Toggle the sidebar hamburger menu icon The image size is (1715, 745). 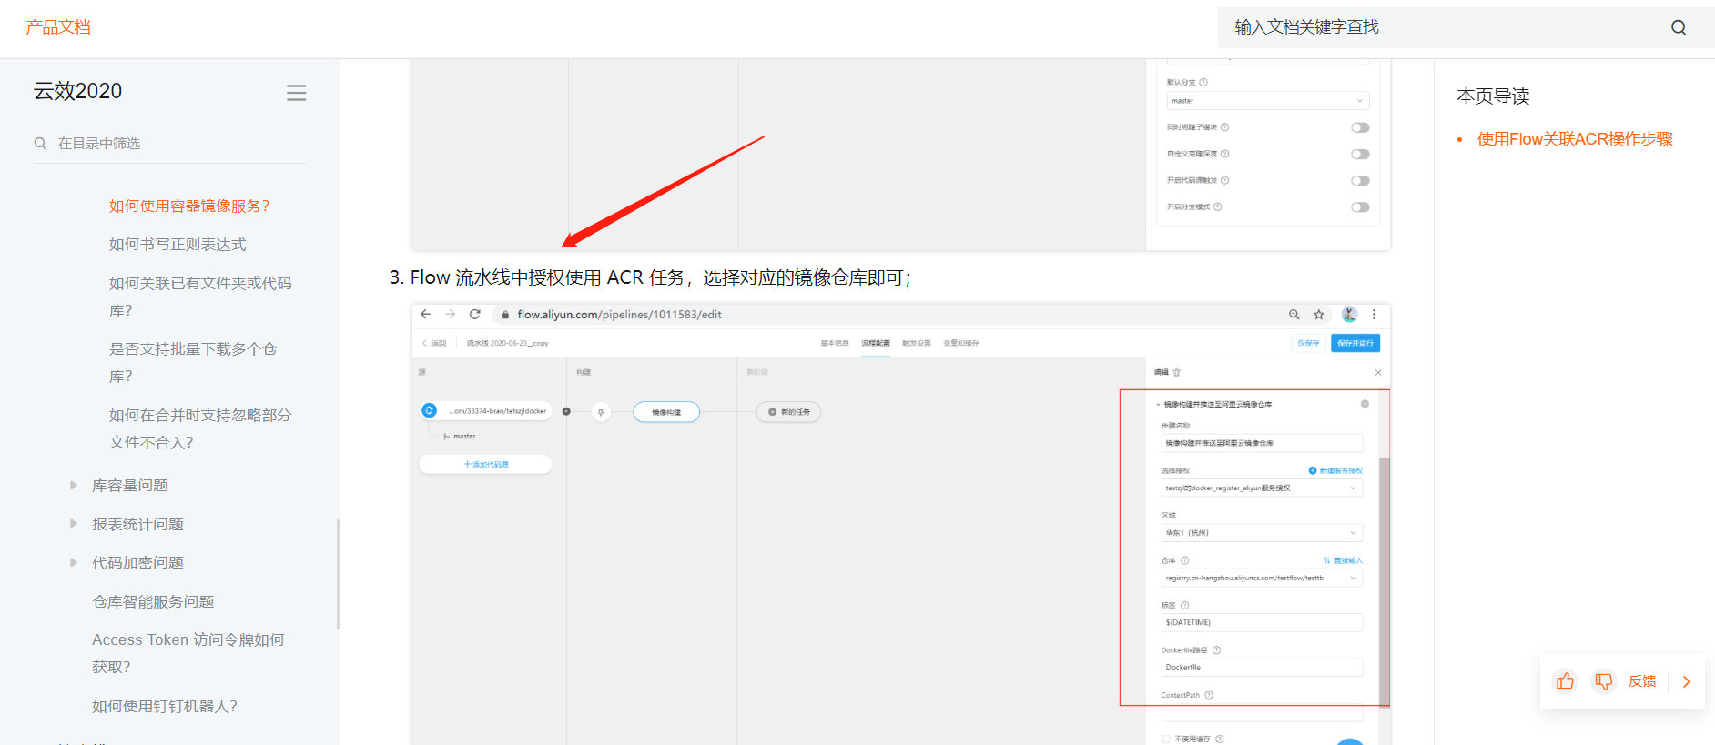click(296, 93)
